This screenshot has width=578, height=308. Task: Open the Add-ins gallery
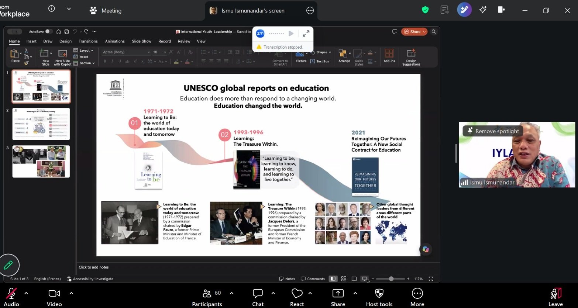(x=389, y=56)
